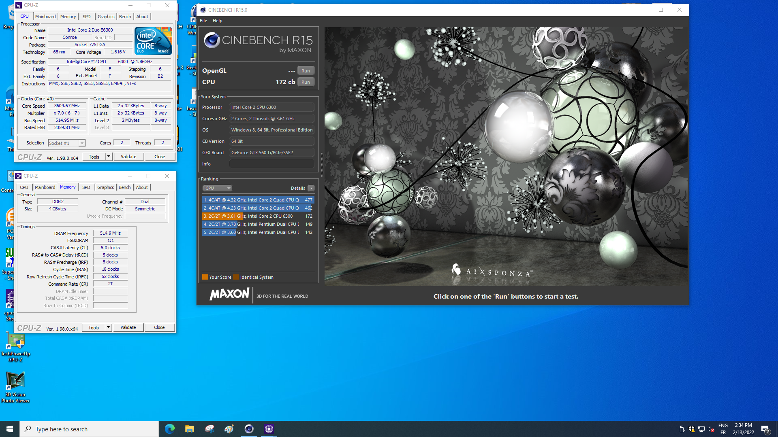Select ranking row 1 with score 477
Screen dimensions: 778x437
pos(258,200)
